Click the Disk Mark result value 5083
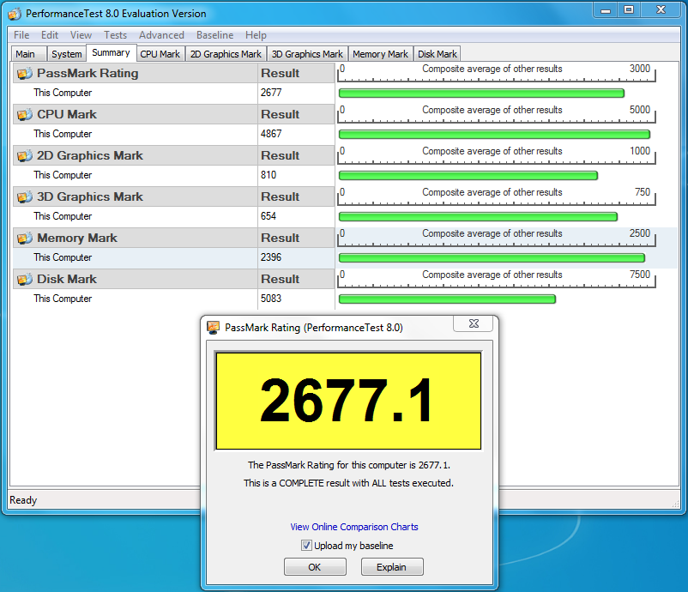 point(271,299)
